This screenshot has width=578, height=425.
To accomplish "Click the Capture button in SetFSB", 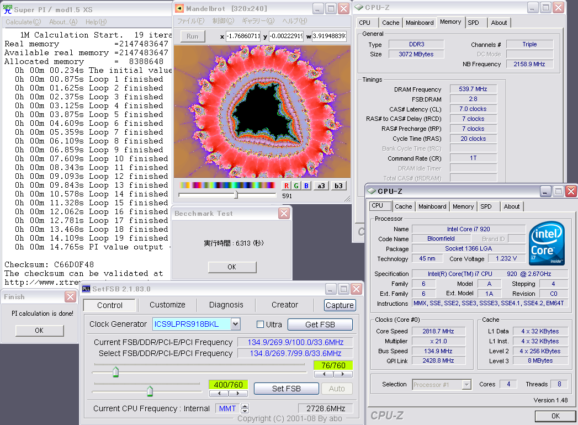I will pos(340,305).
